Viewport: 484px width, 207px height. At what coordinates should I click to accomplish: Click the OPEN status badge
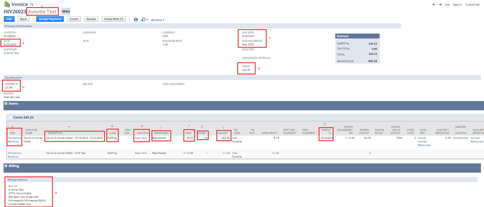66,12
